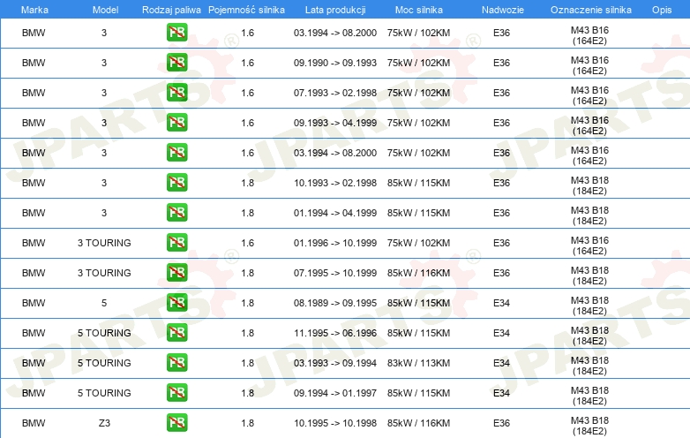Image resolution: width=690 pixels, height=438 pixels.
Task: Click fuel icon for 3 TOURING 1.8 row
Action: pyautogui.click(x=176, y=273)
